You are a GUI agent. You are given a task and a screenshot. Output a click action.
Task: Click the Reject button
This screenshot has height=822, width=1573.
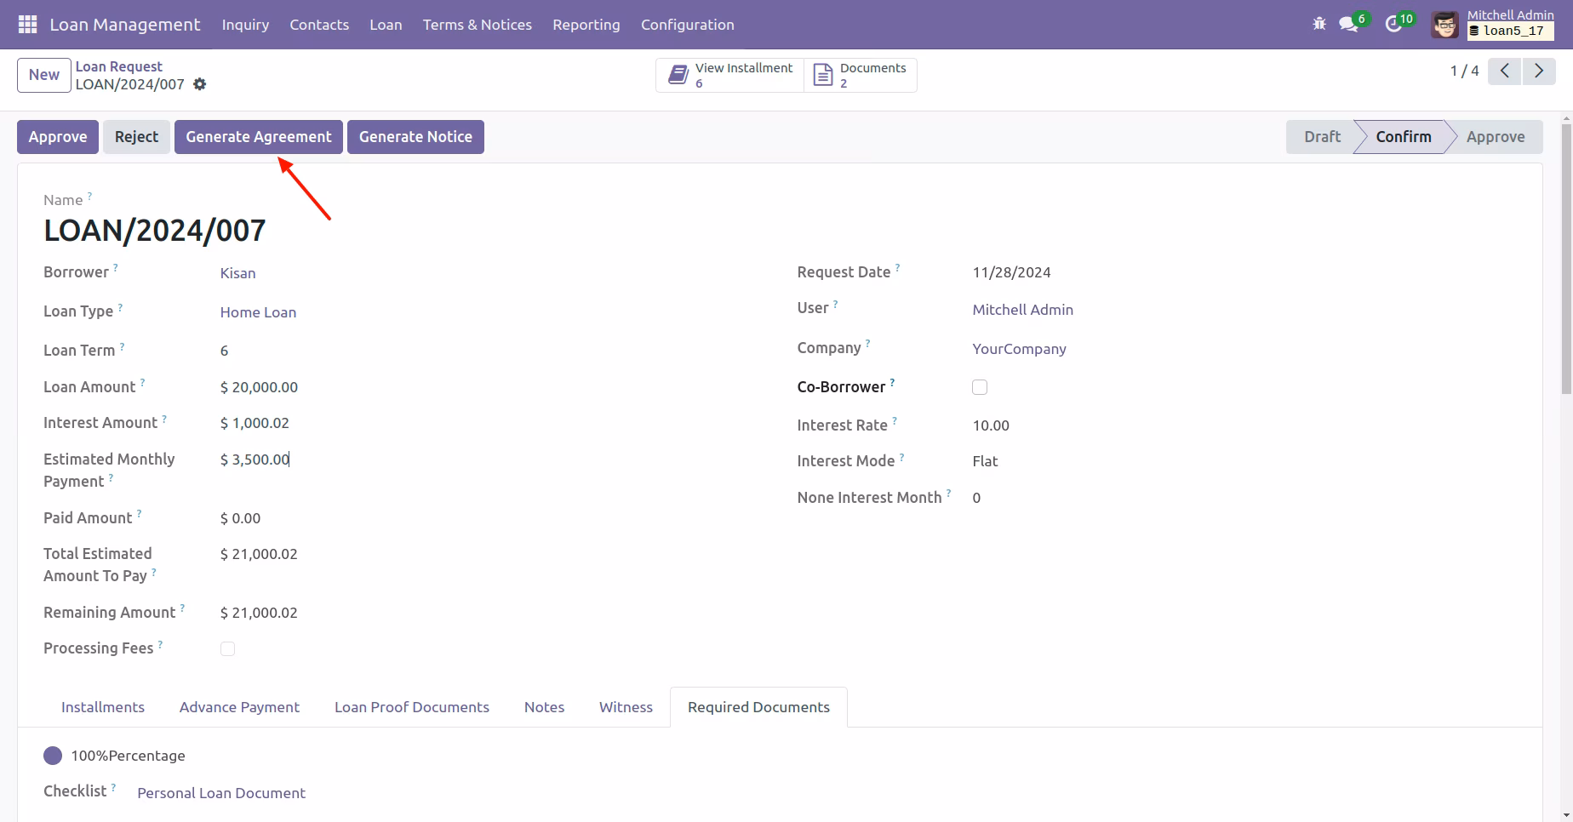[136, 137]
